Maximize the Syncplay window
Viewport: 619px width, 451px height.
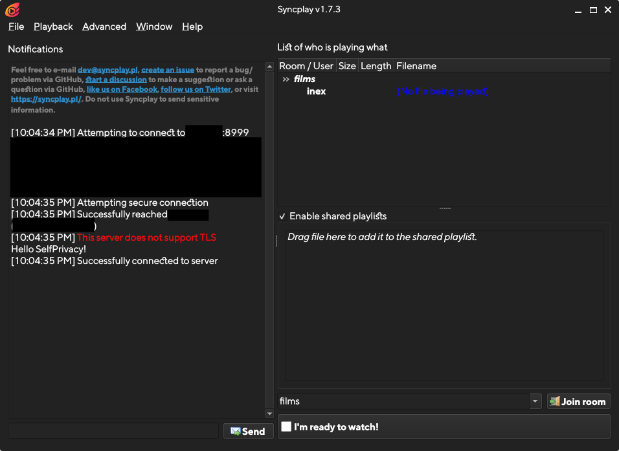click(593, 10)
